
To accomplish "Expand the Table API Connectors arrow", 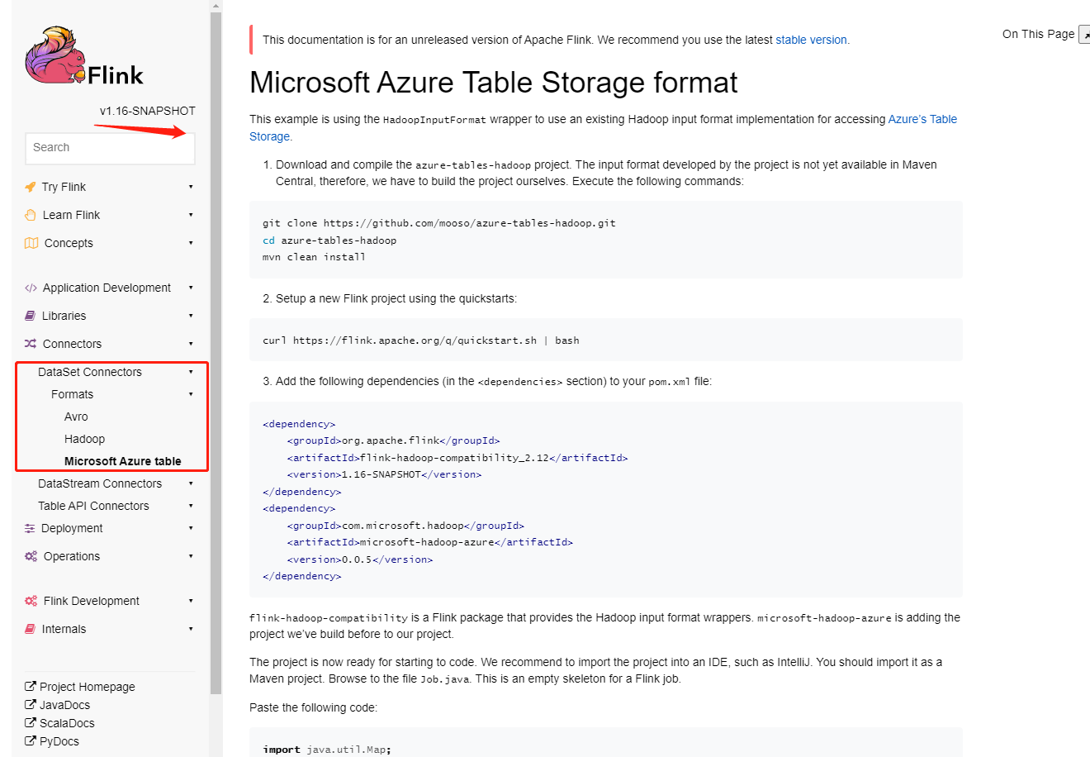I will [x=191, y=506].
